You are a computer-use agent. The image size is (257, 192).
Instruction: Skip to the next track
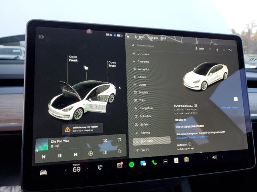click(75, 154)
